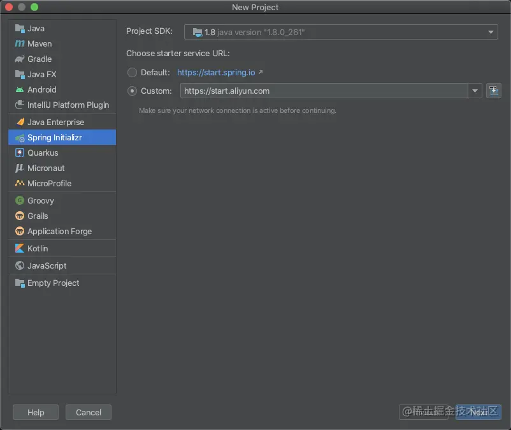Screen dimensions: 511x430
Task: Click the Maven 'm' icon
Action: (20, 44)
